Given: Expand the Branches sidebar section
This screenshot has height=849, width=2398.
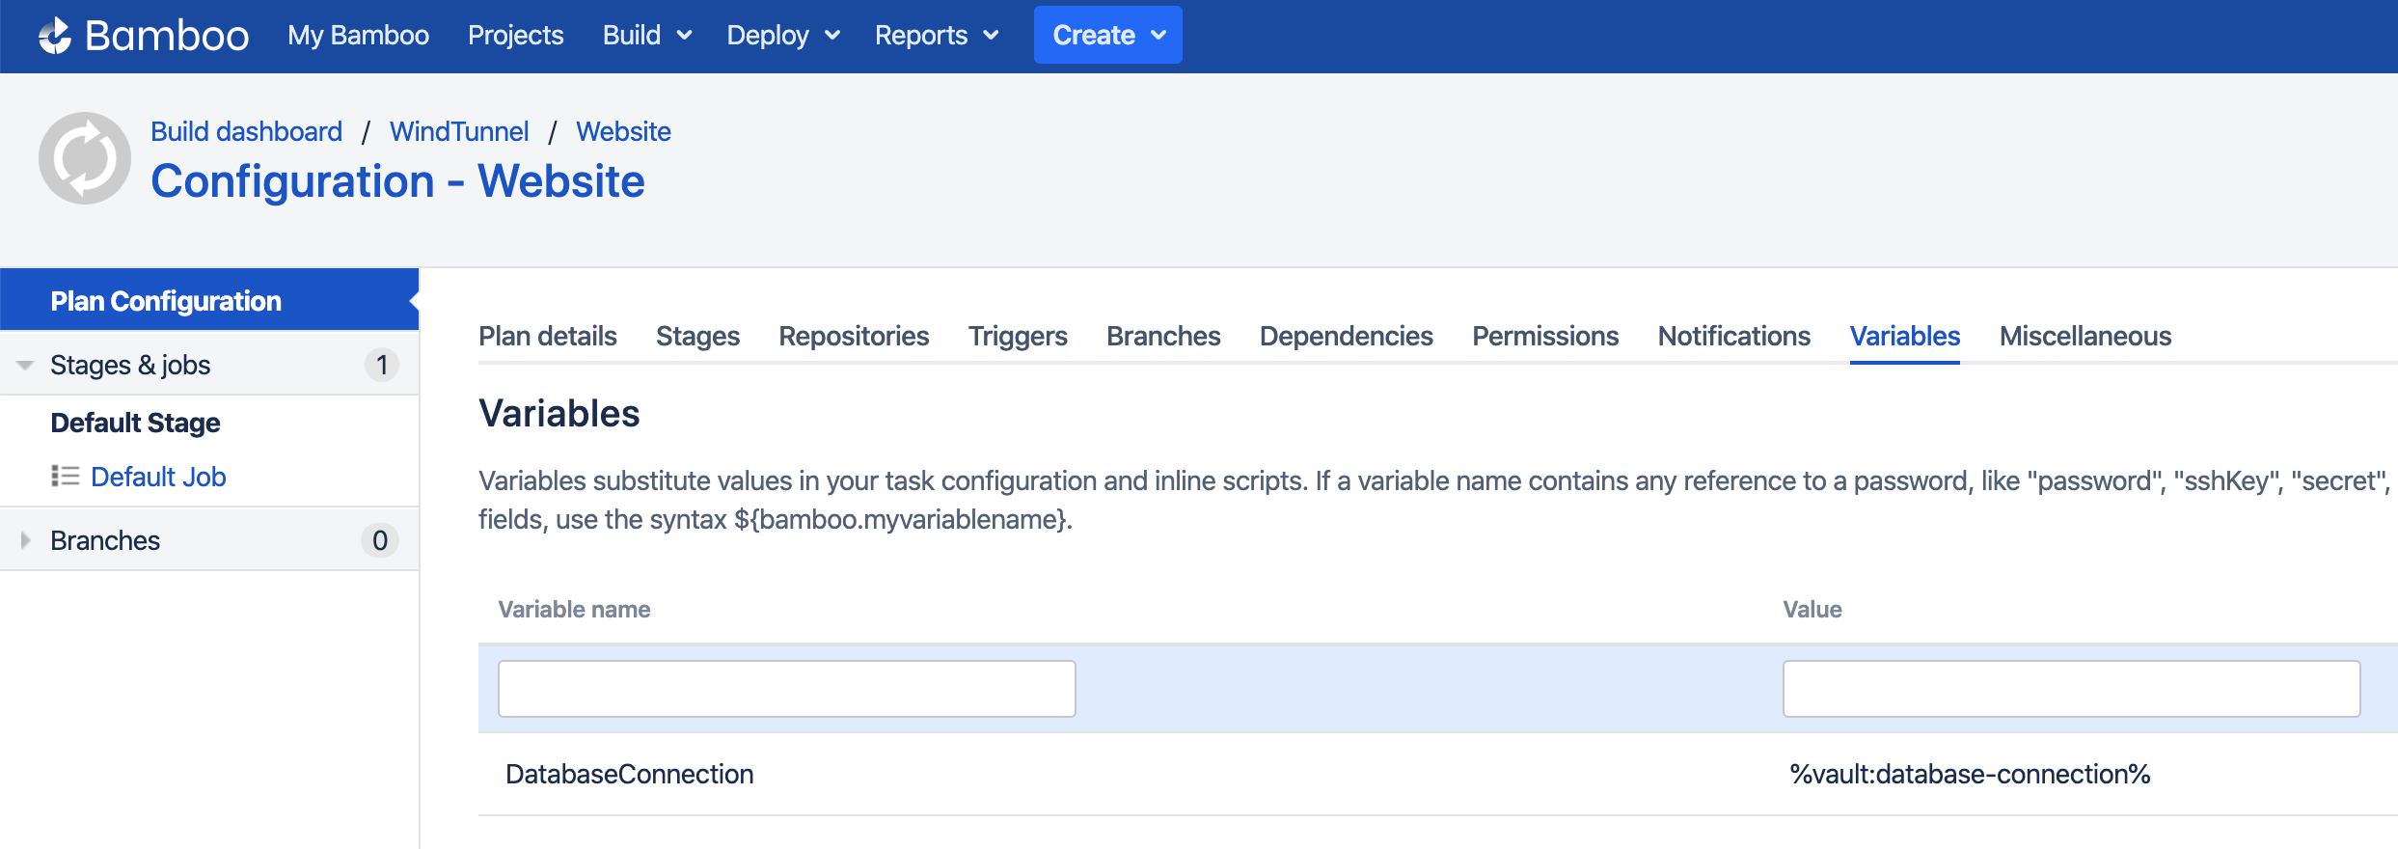Looking at the screenshot, I should tap(25, 540).
